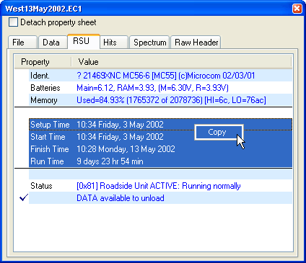
Task: Click the Finish Time row
Action: click(160, 149)
